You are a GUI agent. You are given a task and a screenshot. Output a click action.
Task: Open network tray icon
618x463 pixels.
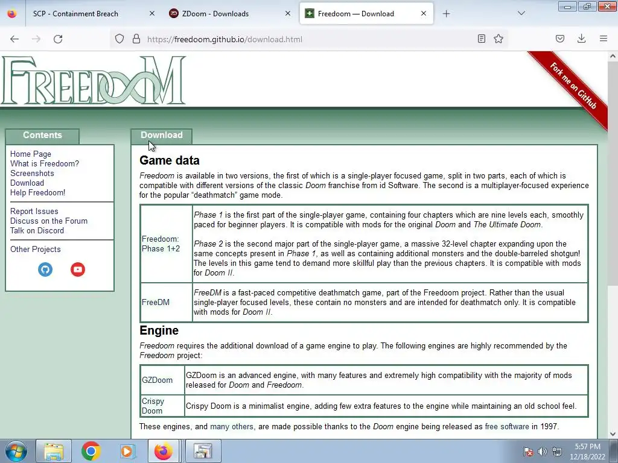point(557,452)
